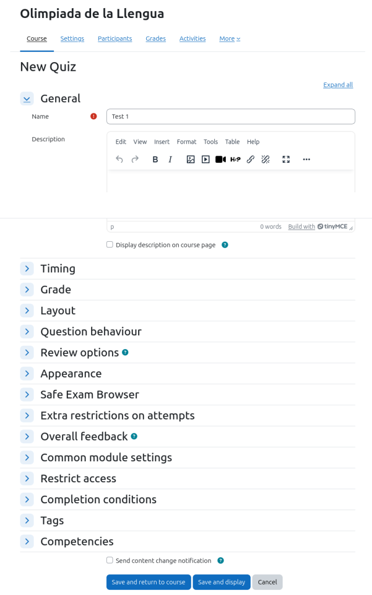Viewport: 372px width, 595px height.
Task: Apply italic formatting in the editor
Action: click(170, 159)
